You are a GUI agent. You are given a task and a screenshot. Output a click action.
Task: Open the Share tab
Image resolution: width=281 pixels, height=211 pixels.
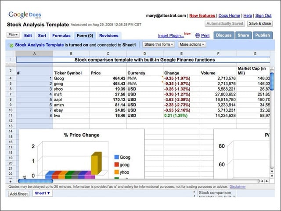243,35
